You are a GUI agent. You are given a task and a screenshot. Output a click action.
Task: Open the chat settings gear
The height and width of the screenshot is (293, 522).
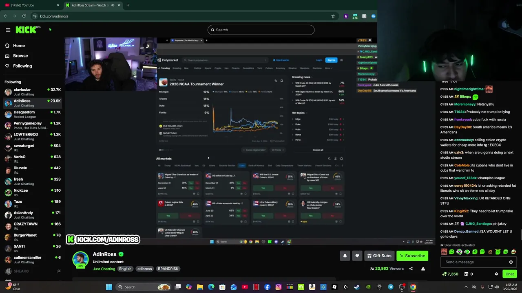point(496,274)
